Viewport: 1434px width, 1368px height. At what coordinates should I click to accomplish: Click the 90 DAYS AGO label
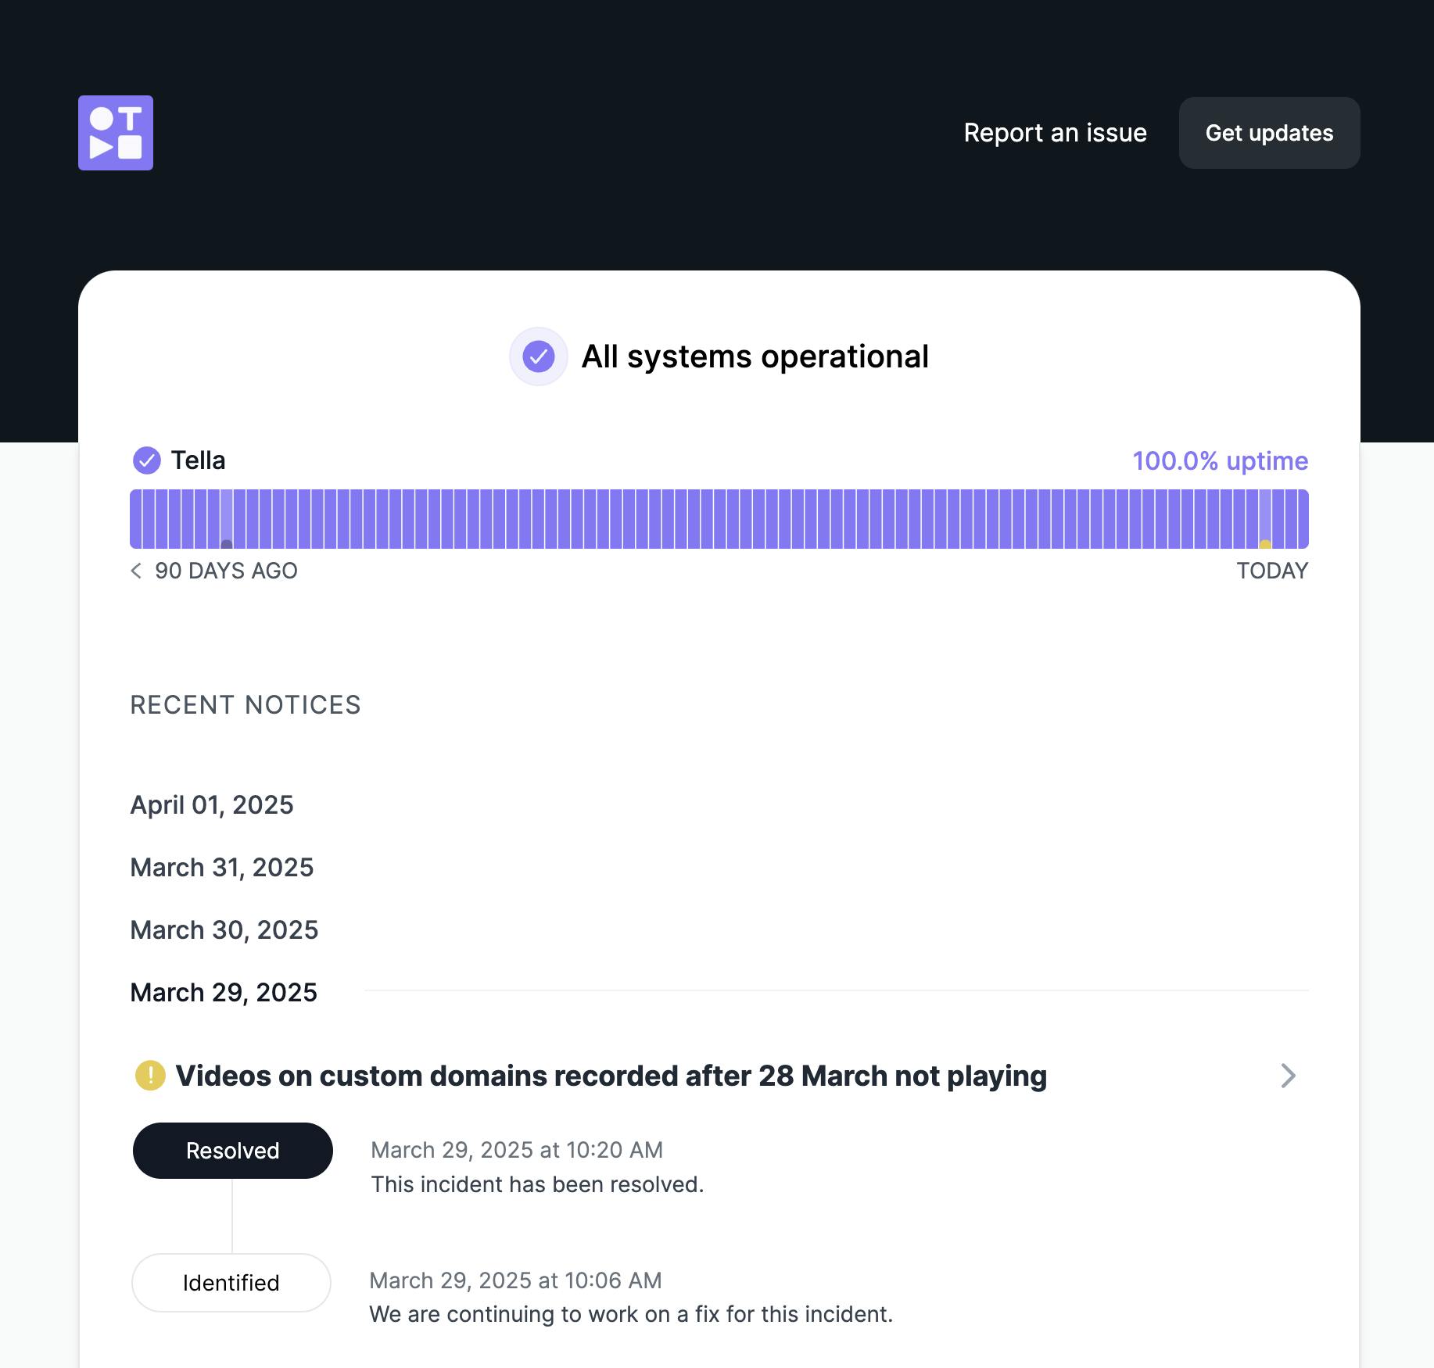226,571
